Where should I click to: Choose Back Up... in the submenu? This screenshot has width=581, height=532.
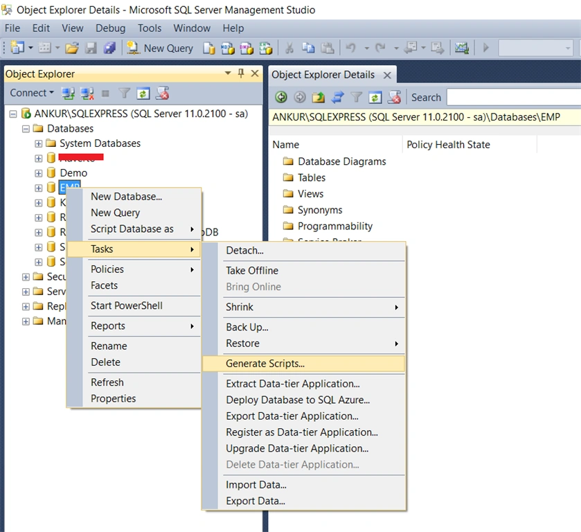coord(247,327)
